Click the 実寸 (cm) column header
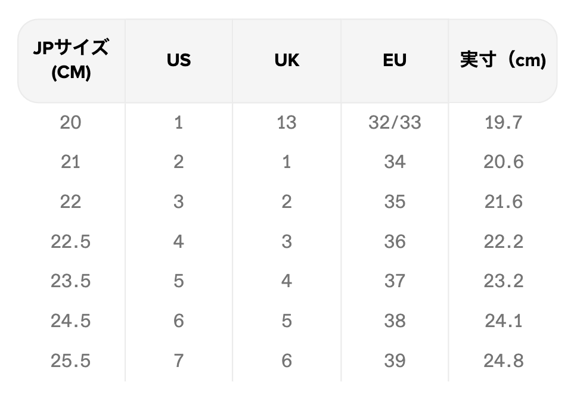 [x=503, y=60]
